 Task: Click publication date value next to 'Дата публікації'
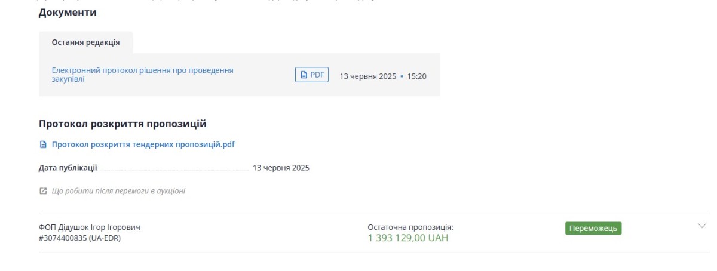281,168
